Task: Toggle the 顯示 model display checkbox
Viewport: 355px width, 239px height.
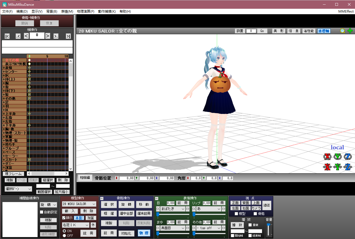Action: tap(64, 218)
